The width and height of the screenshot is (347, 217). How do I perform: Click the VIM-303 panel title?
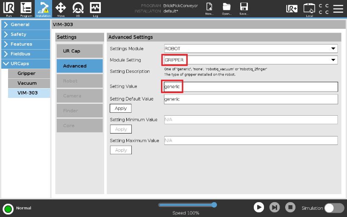click(x=63, y=24)
